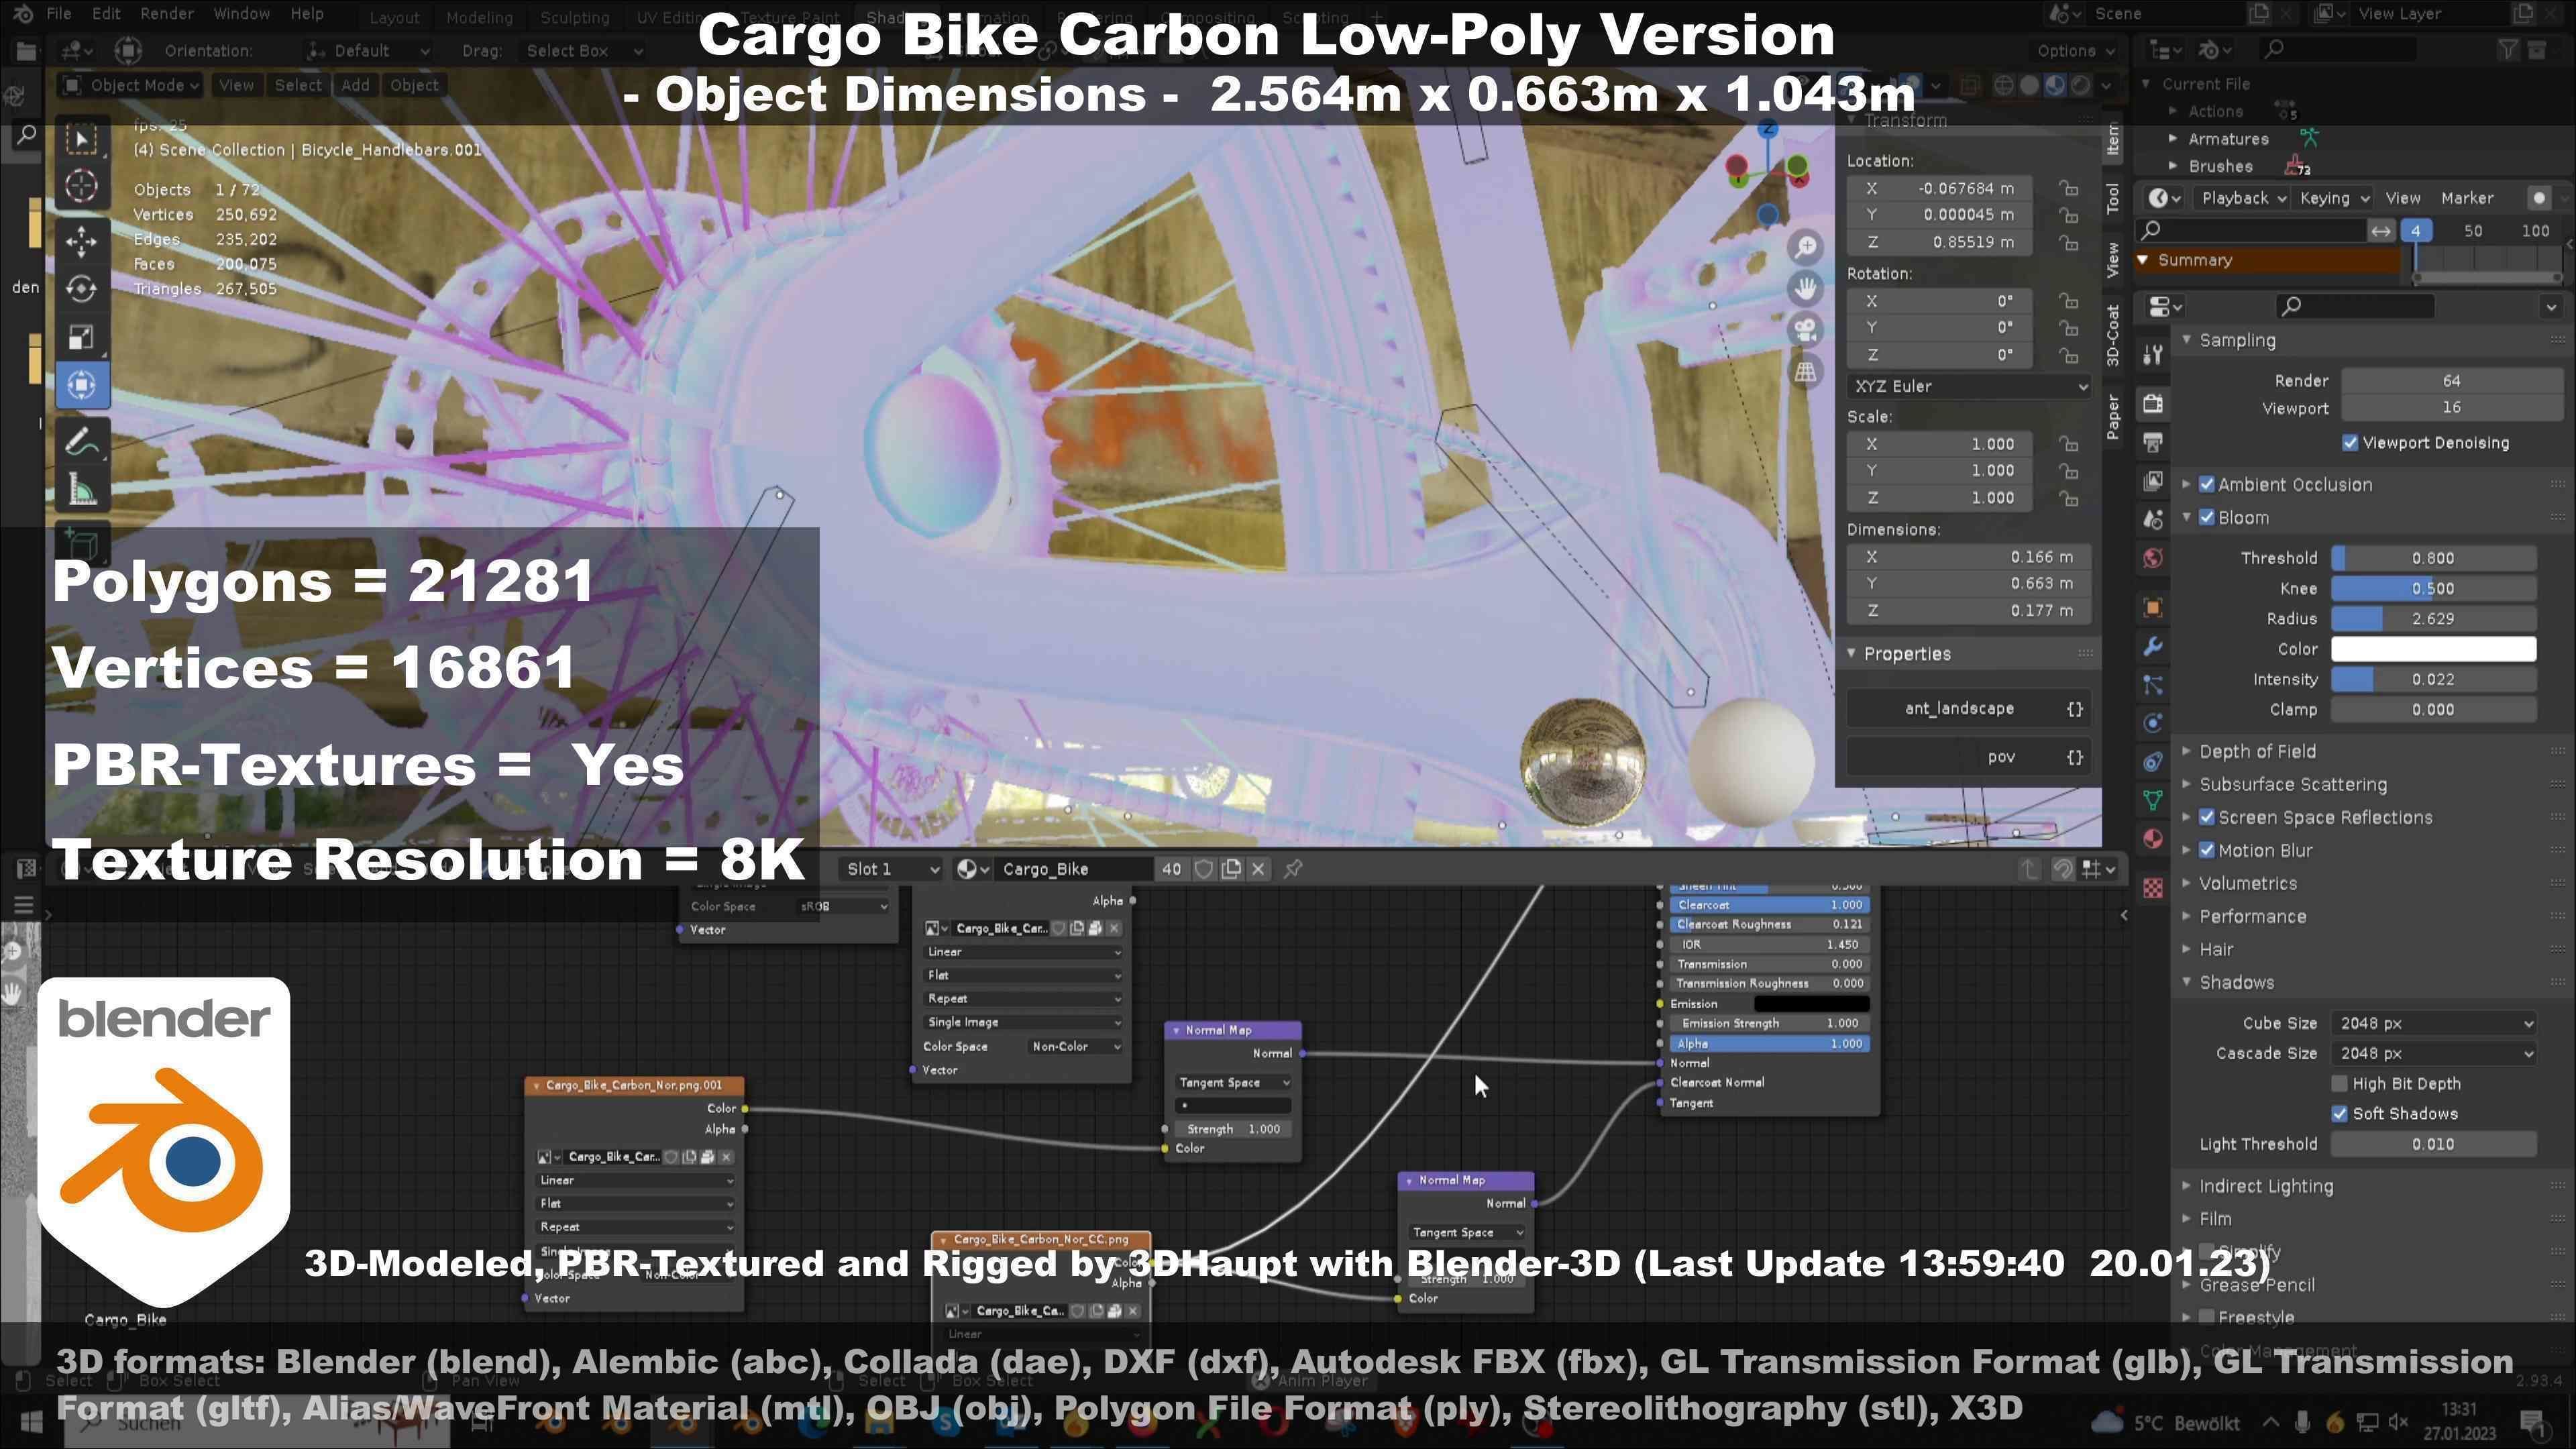The image size is (2576, 1449).
Task: Open the File menu
Action: [x=59, y=14]
